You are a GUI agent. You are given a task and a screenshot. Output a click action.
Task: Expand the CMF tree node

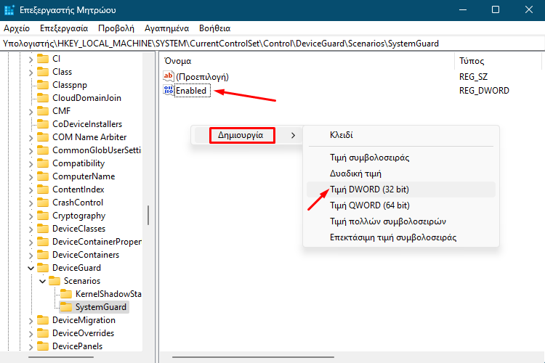31,112
